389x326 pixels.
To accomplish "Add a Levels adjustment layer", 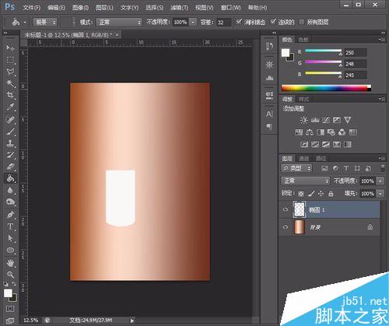I will point(315,120).
